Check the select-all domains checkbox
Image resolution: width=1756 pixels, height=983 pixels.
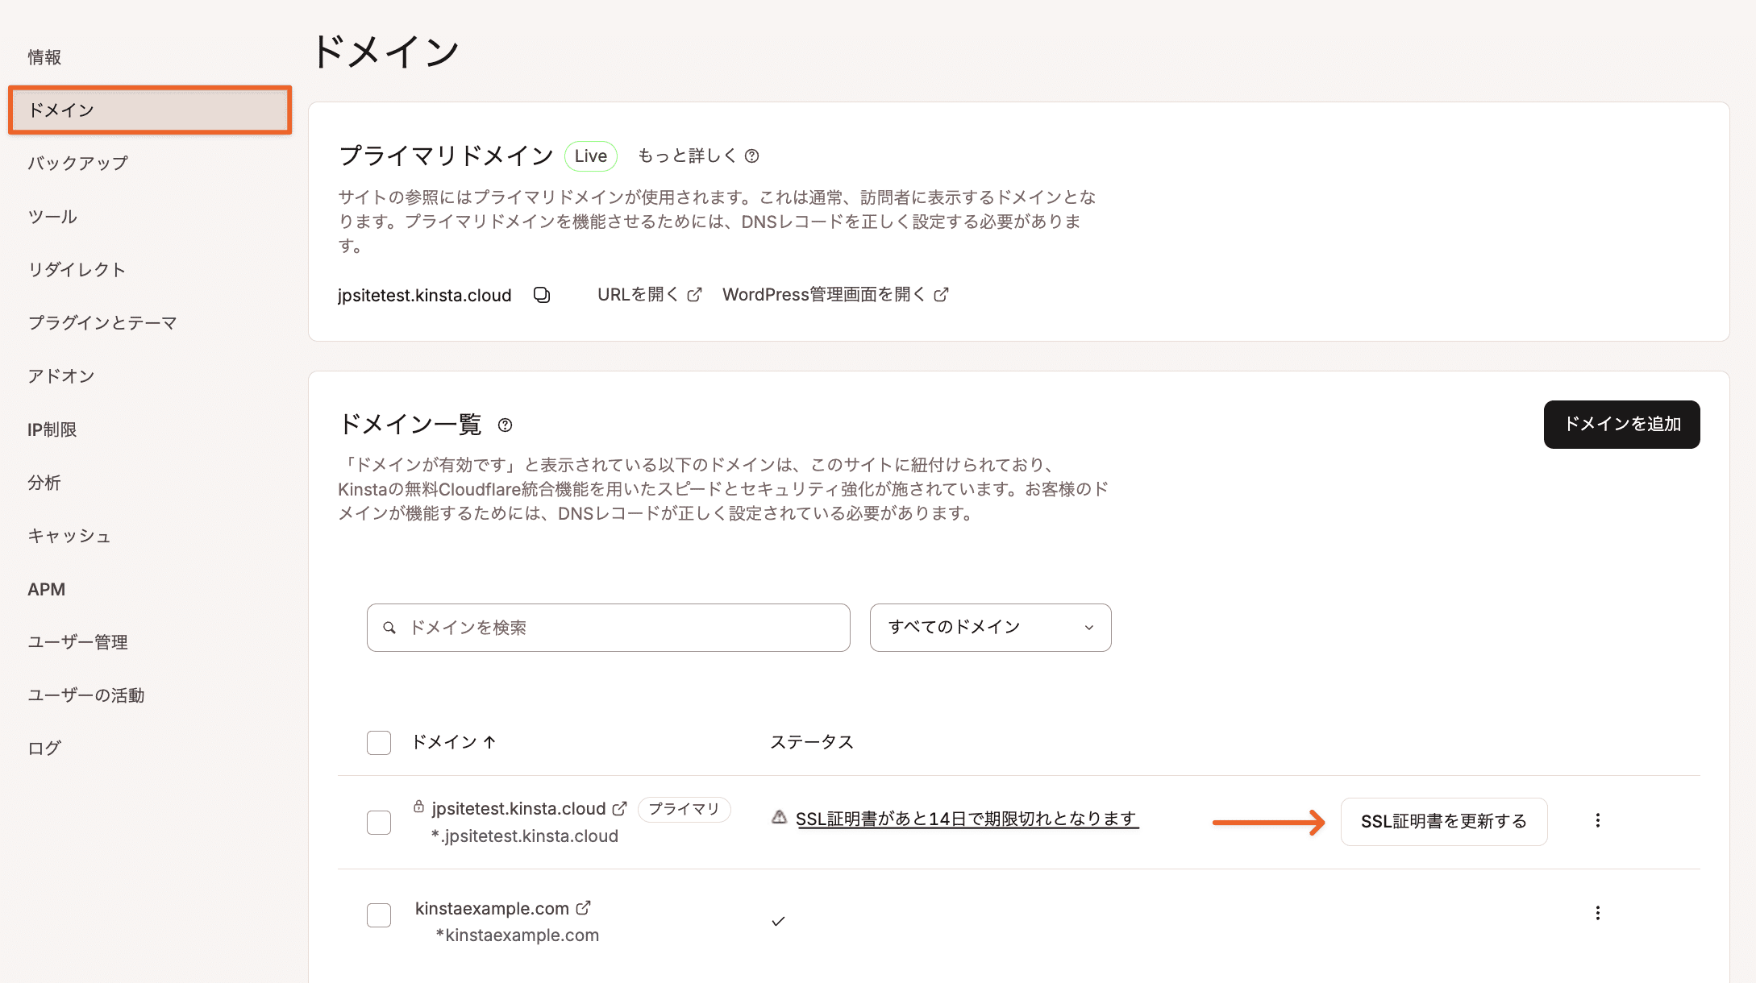(x=378, y=742)
